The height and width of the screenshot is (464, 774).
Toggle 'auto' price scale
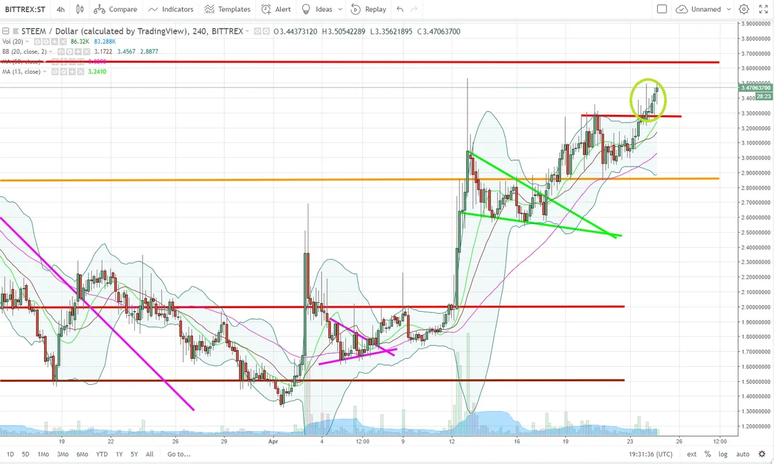743,454
